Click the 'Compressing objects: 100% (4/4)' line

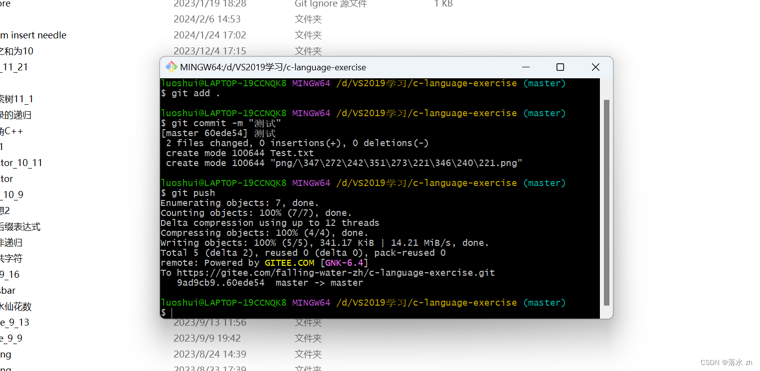[x=264, y=233]
